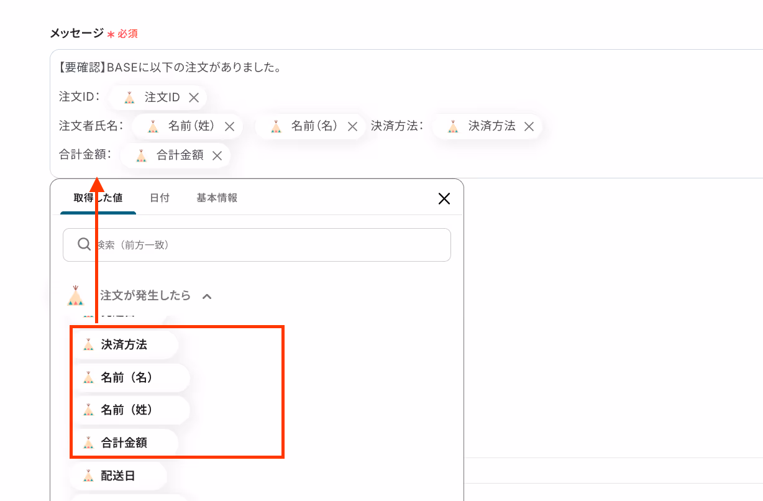The width and height of the screenshot is (763, 501).
Task: Switch to the 日付 tab
Action: tap(160, 198)
